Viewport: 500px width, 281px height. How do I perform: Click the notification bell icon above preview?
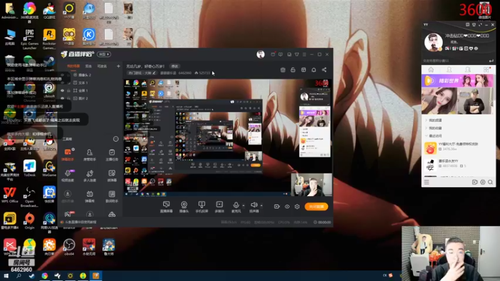click(x=314, y=70)
